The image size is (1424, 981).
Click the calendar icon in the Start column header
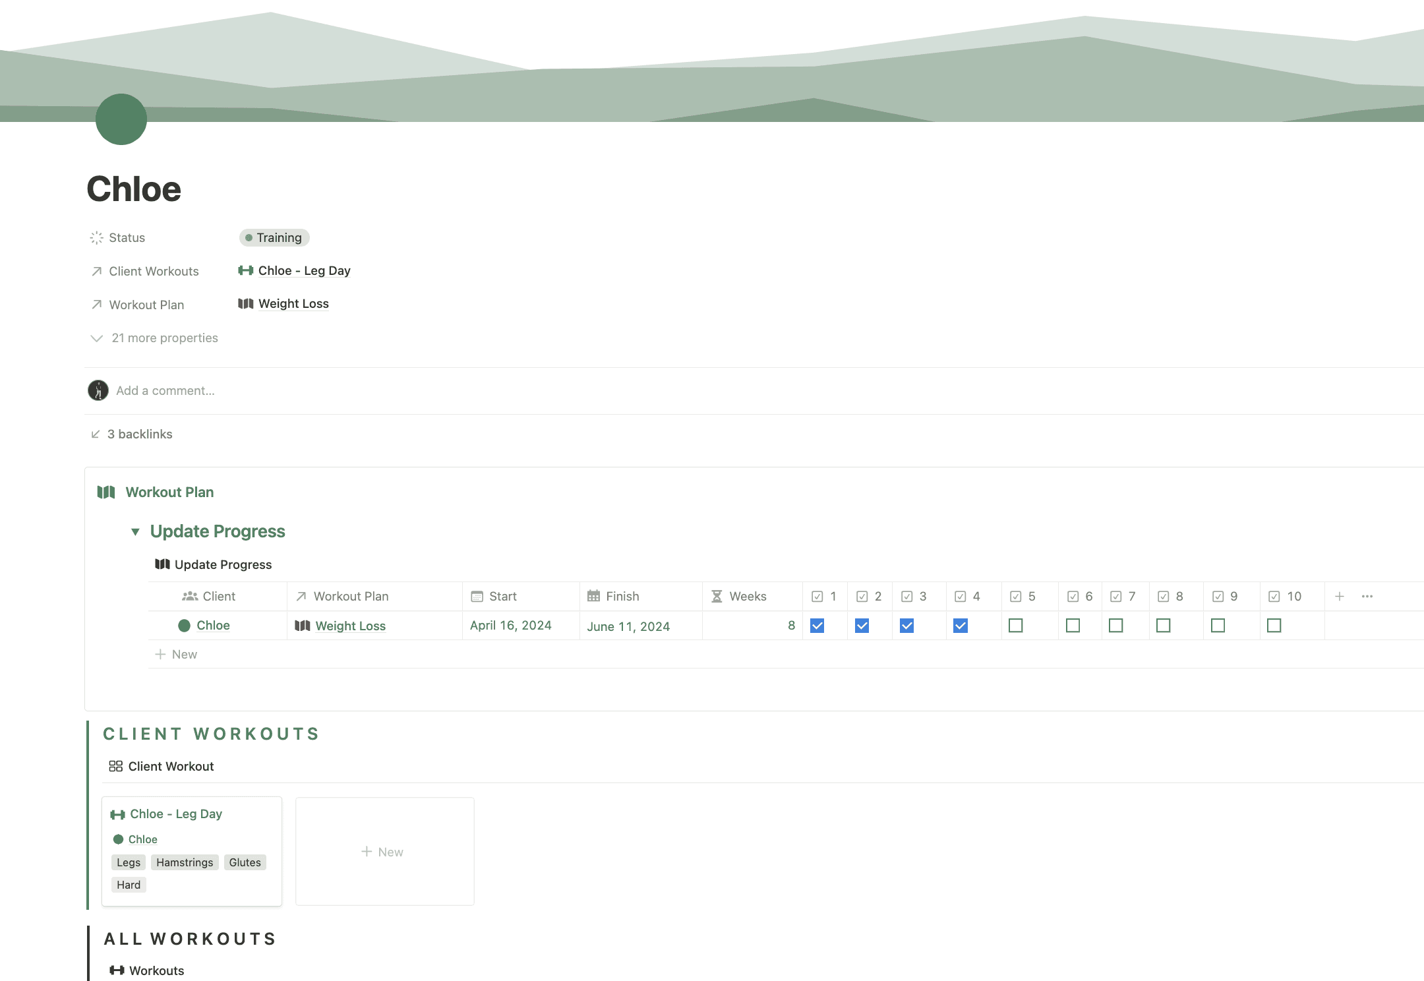[x=477, y=596]
